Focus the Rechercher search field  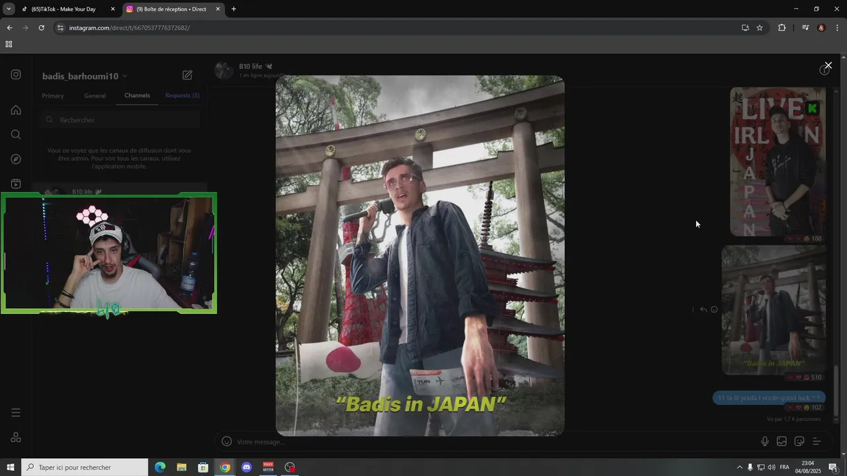[120, 120]
